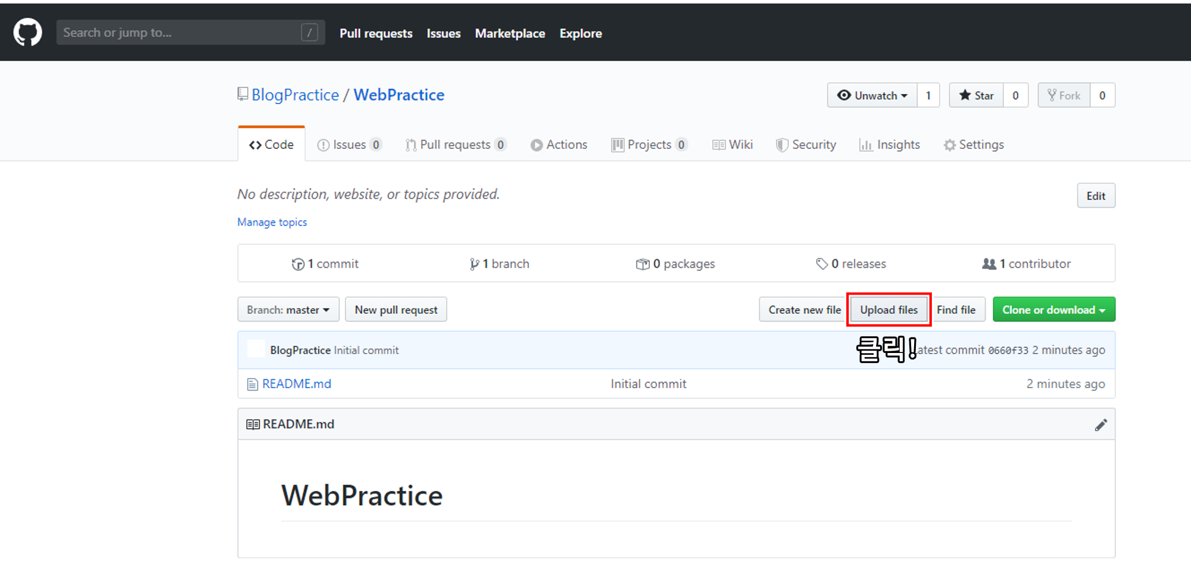1191x578 pixels.
Task: Click the Edit description button
Action: coord(1096,196)
